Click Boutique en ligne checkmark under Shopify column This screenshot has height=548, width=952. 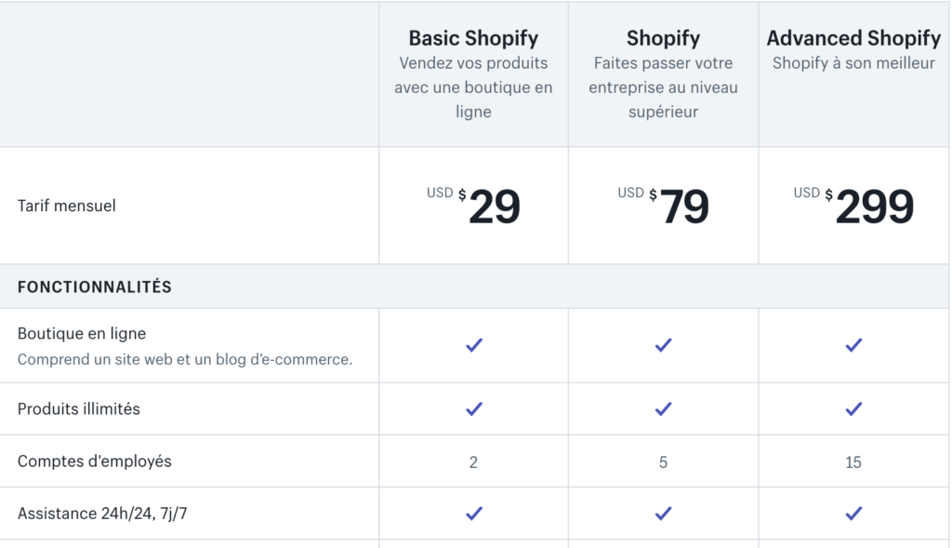(663, 345)
